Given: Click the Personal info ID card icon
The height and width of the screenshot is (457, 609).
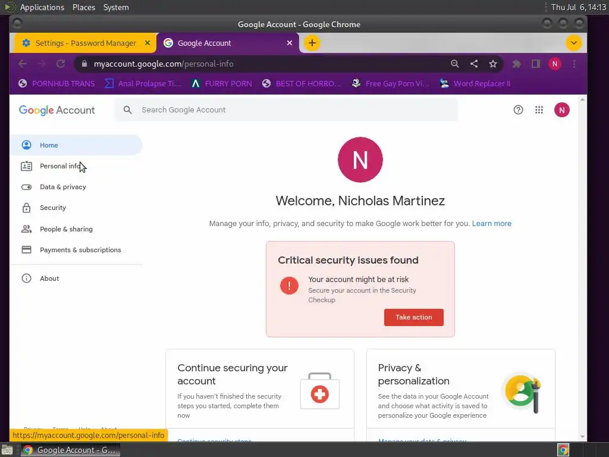Looking at the screenshot, I should tap(26, 166).
